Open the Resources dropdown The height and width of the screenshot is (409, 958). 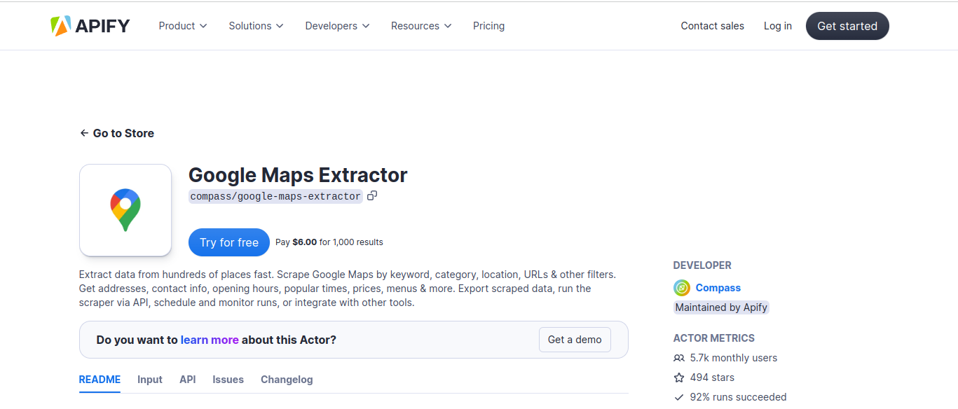(x=421, y=26)
